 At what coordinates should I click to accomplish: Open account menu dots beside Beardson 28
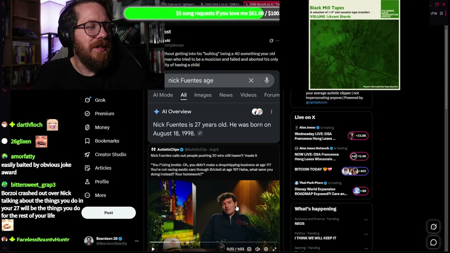pos(137,241)
